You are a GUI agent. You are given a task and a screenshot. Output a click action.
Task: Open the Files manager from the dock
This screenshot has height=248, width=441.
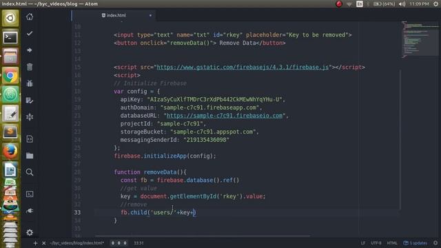pyautogui.click(x=10, y=56)
